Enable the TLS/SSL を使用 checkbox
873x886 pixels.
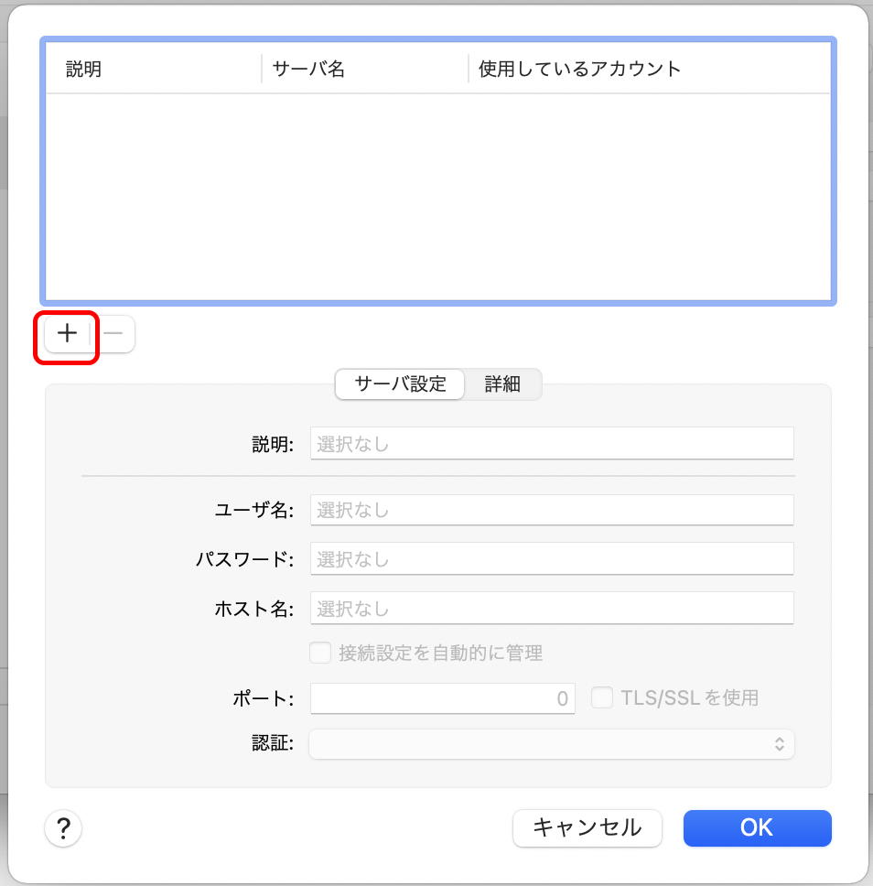pyautogui.click(x=602, y=698)
